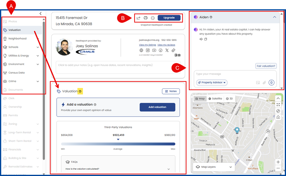Select the Map view mode

coord(200,99)
